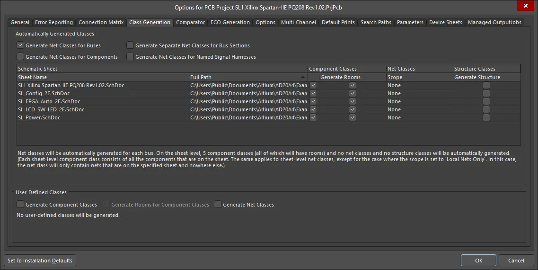Switch to the Managed OutputJobs tab
Screen dimensions: 538x270
pyautogui.click(x=494, y=22)
